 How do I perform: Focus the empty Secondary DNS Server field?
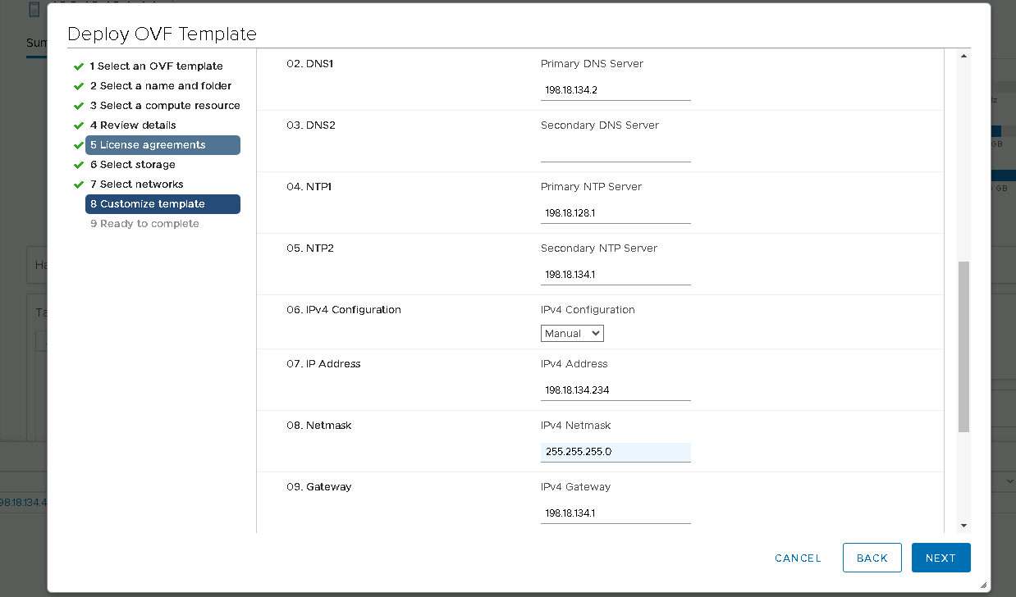click(615, 152)
